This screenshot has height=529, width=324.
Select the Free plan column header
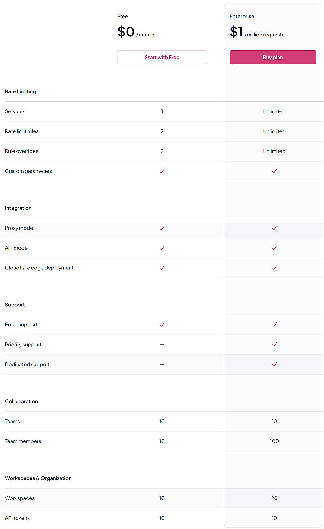pyautogui.click(x=123, y=16)
